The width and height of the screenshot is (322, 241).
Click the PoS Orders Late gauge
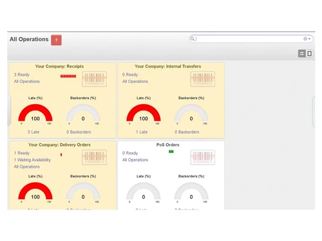144,192
